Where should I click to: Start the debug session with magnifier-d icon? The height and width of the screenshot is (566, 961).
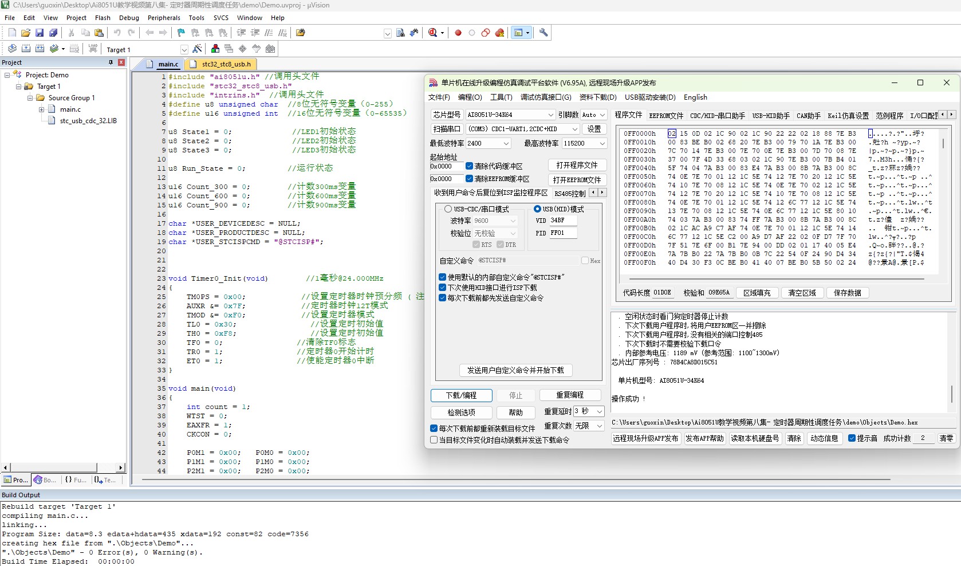tap(433, 33)
